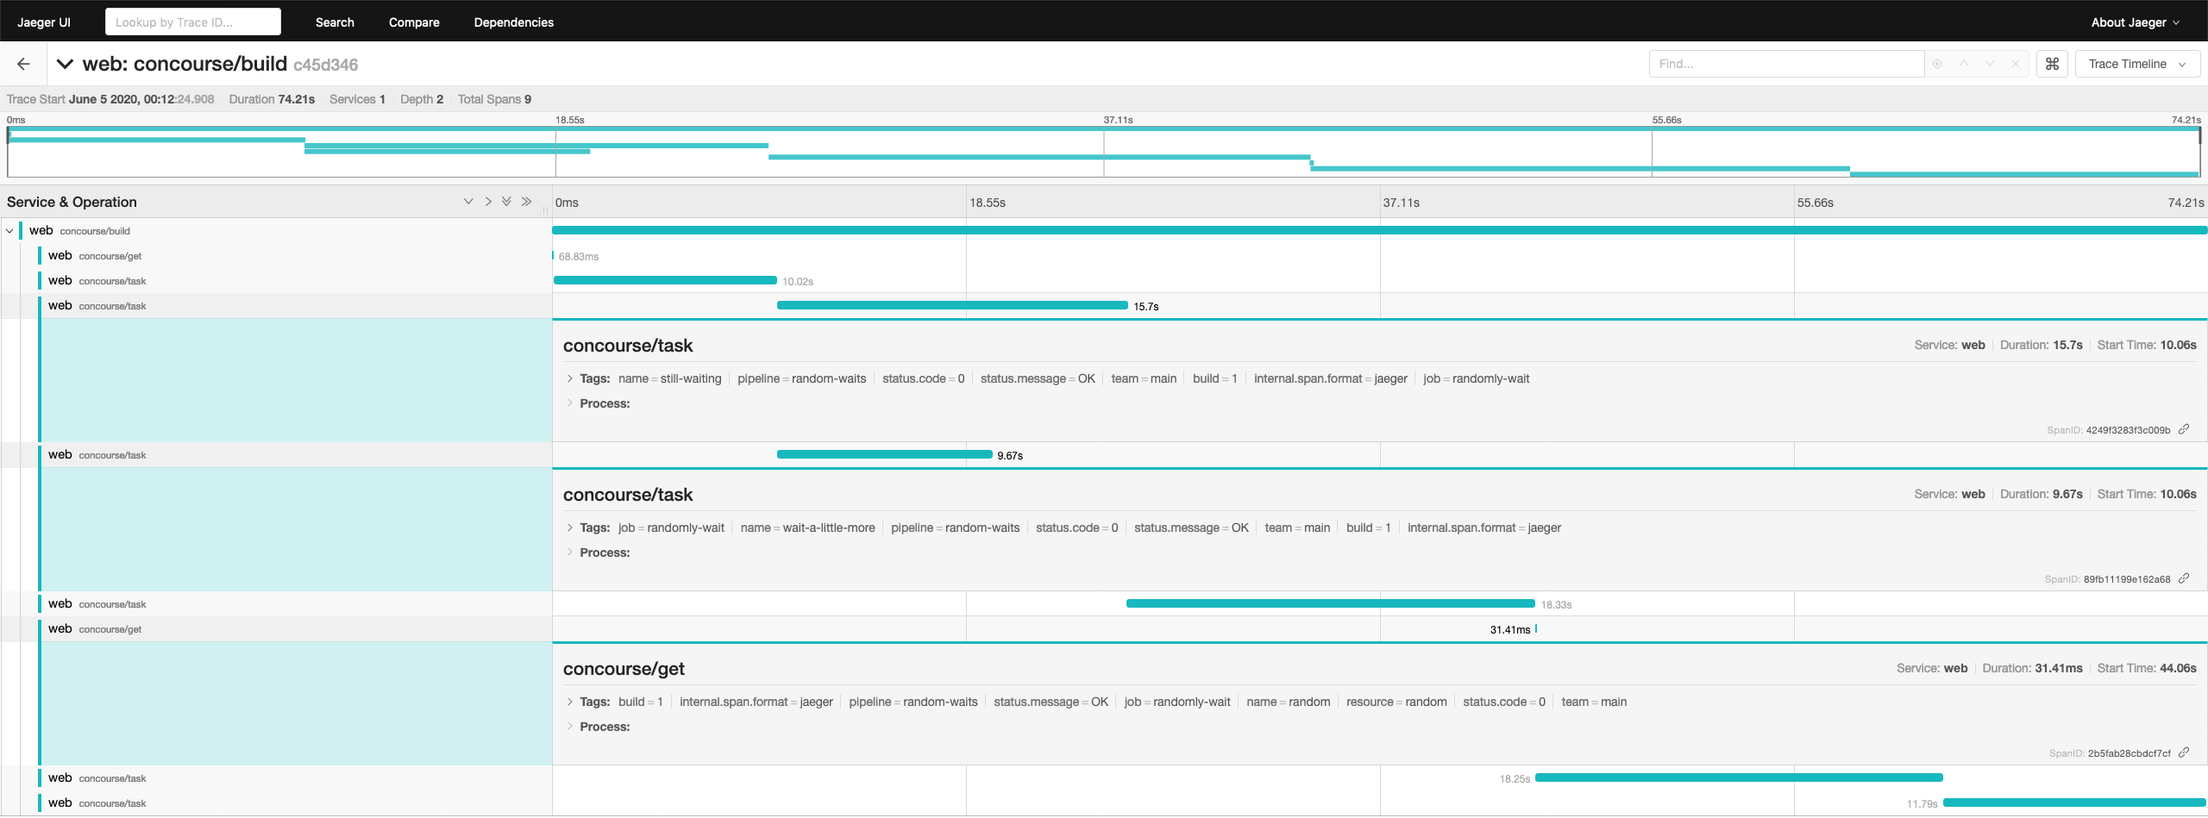Go back using the left arrow icon

coord(23,64)
